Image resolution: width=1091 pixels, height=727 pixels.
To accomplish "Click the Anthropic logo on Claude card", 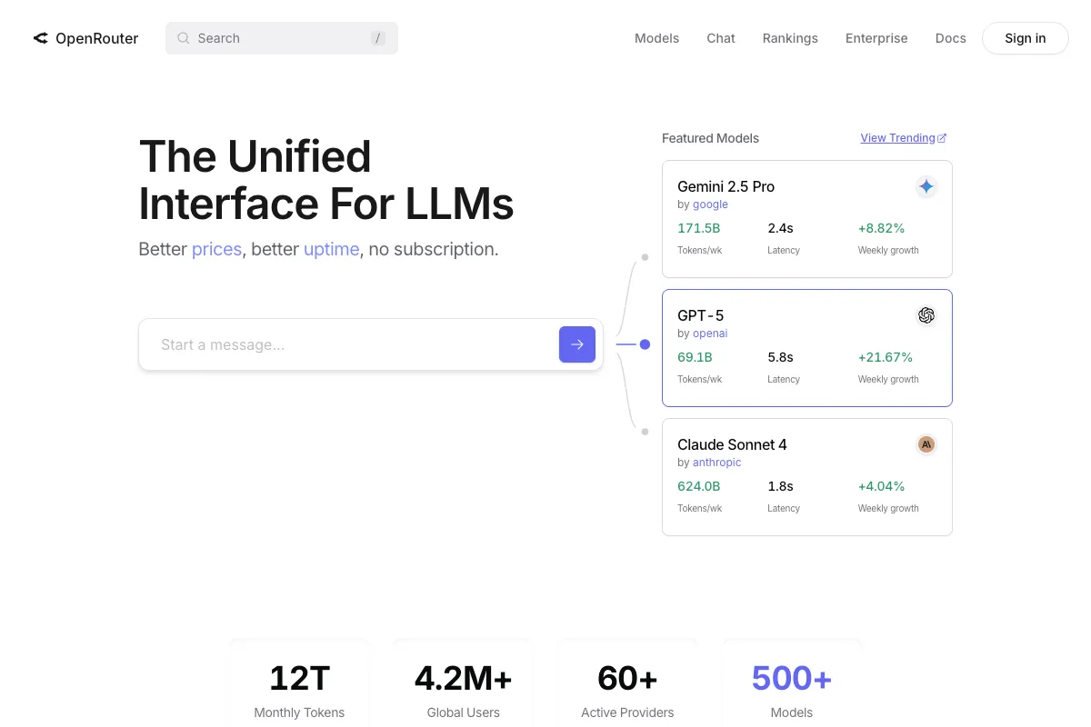I will tap(926, 444).
